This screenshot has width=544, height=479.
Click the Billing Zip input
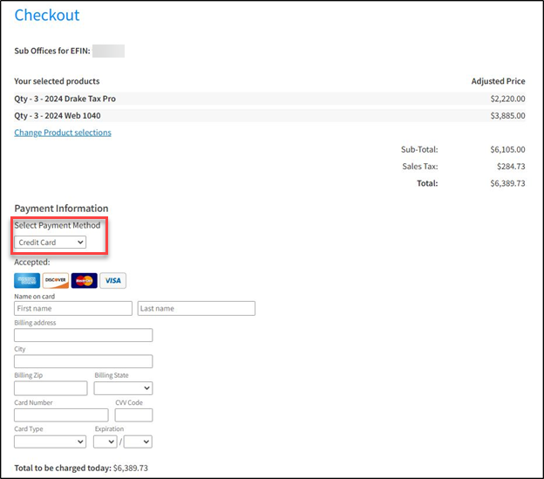[51, 388]
